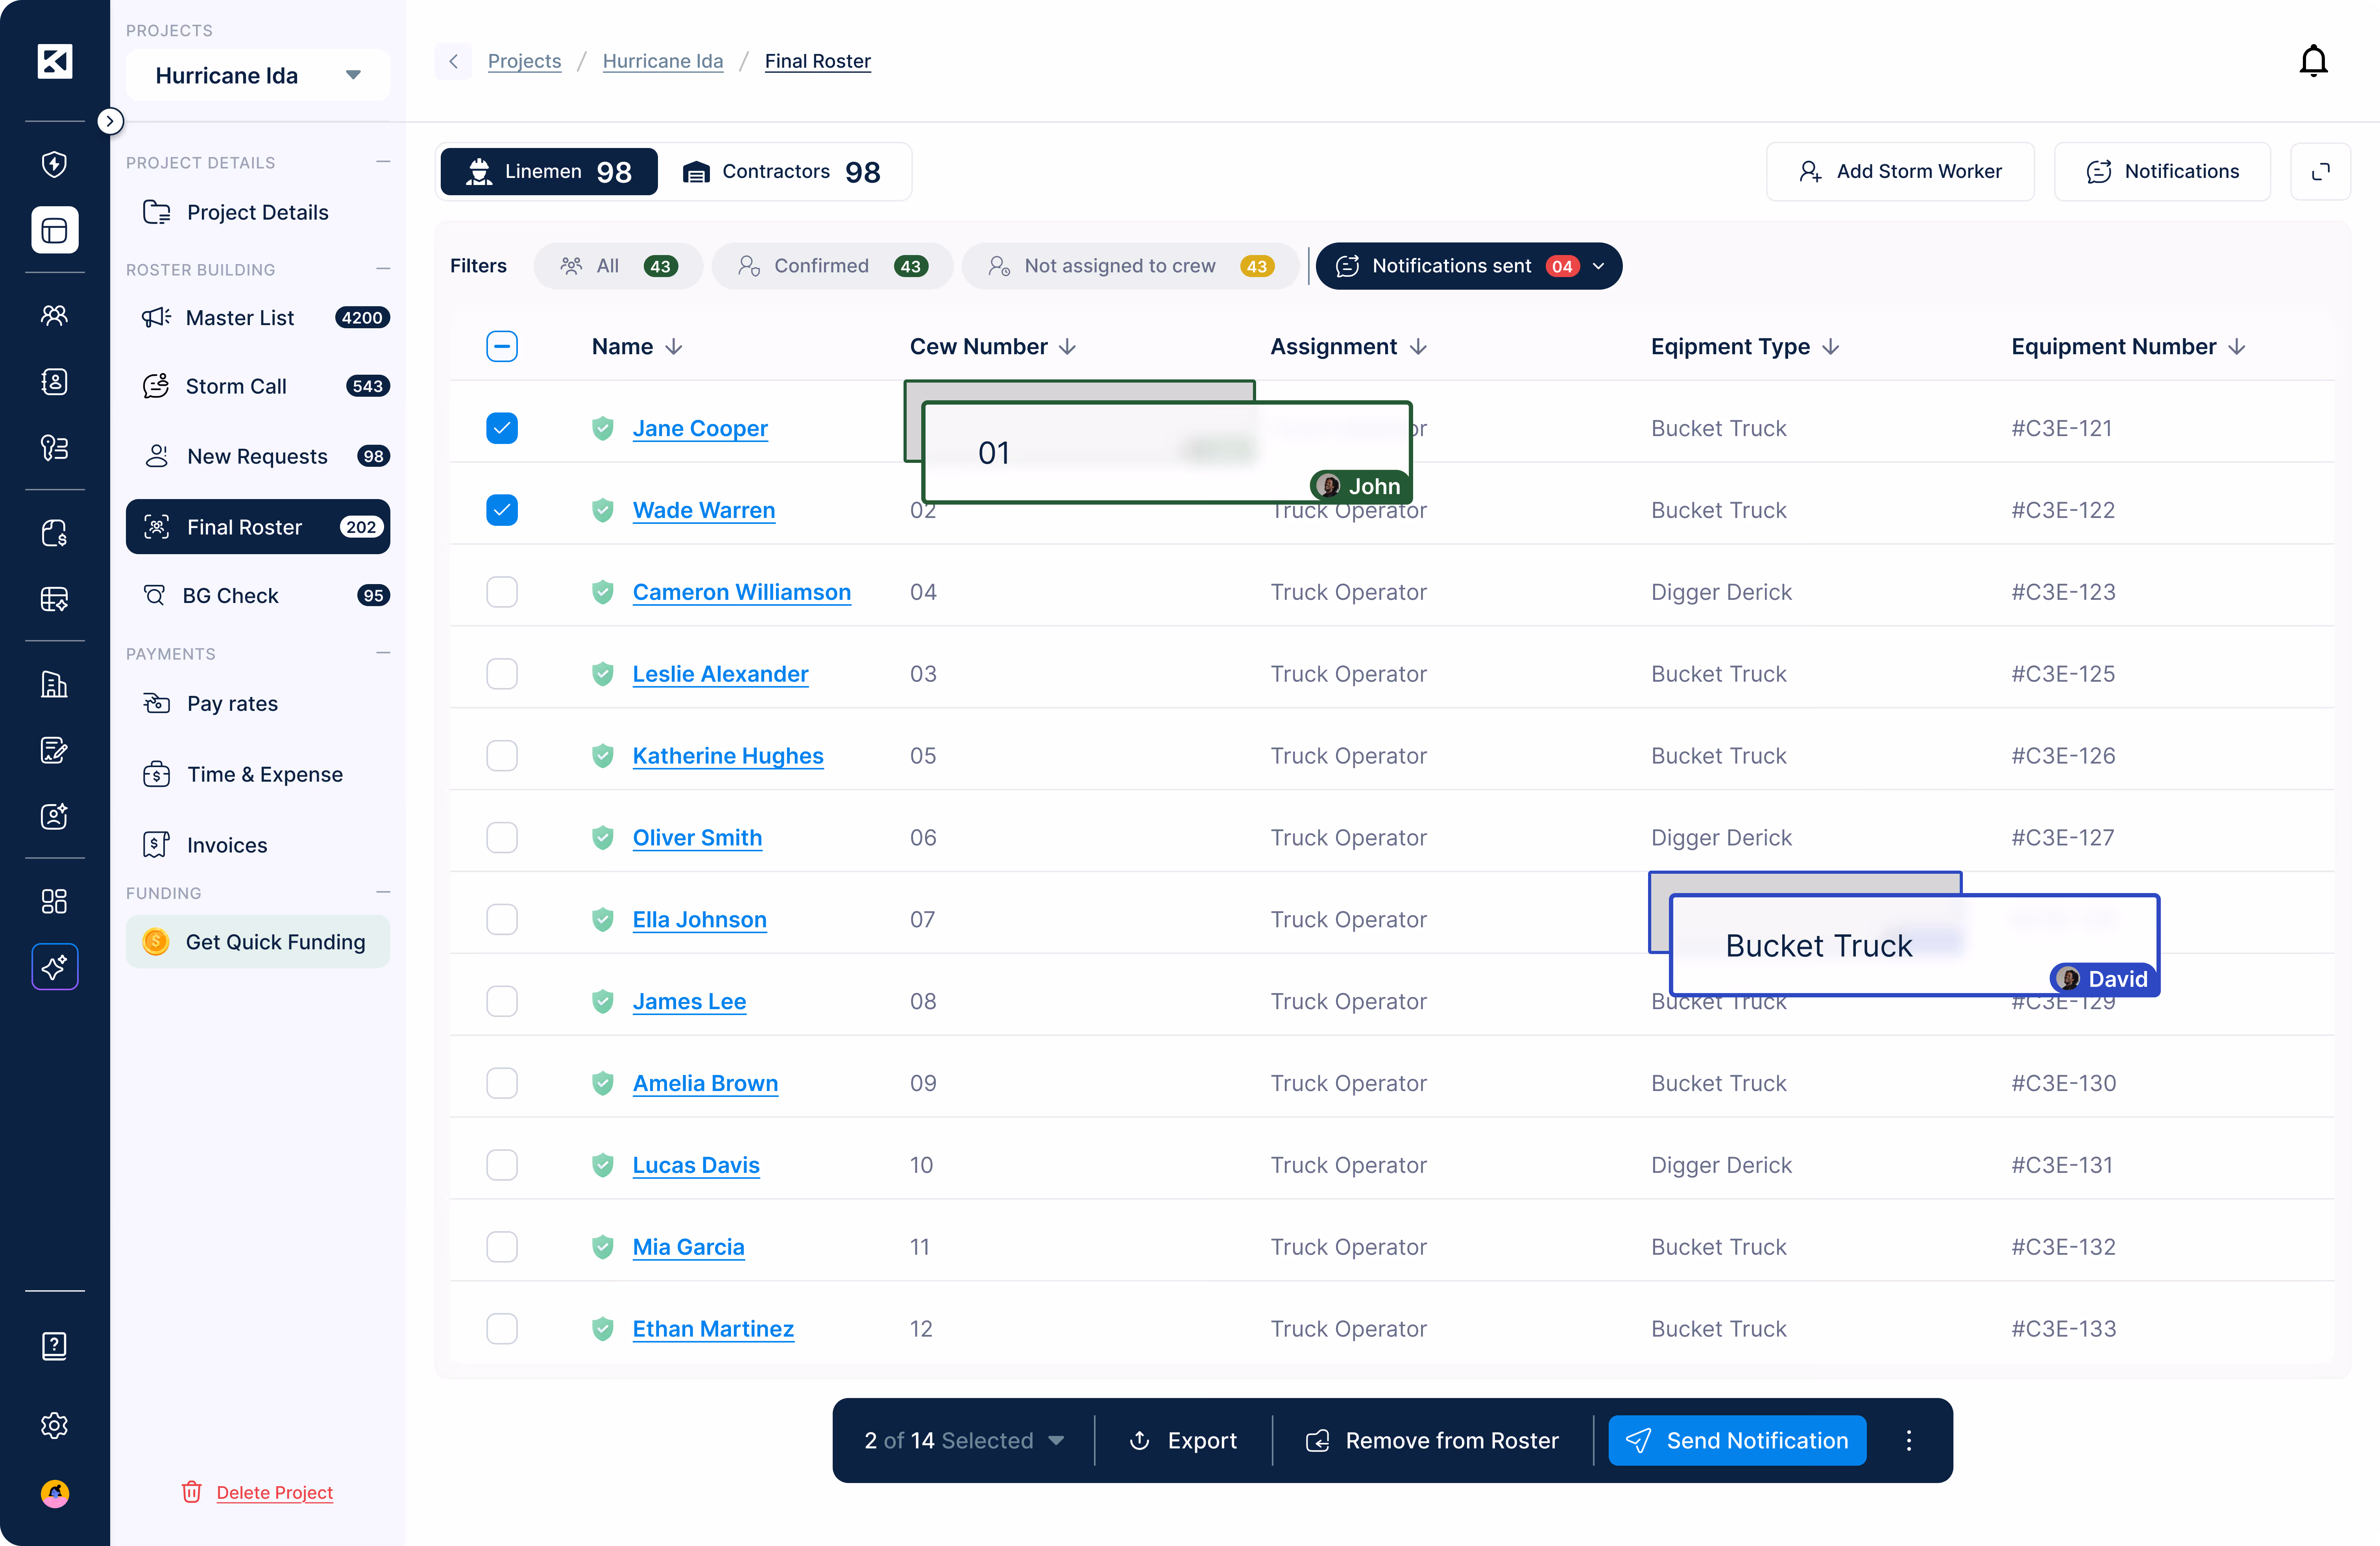The height and width of the screenshot is (1546, 2380).
Task: Open Master List in sidebar
Action: (240, 318)
